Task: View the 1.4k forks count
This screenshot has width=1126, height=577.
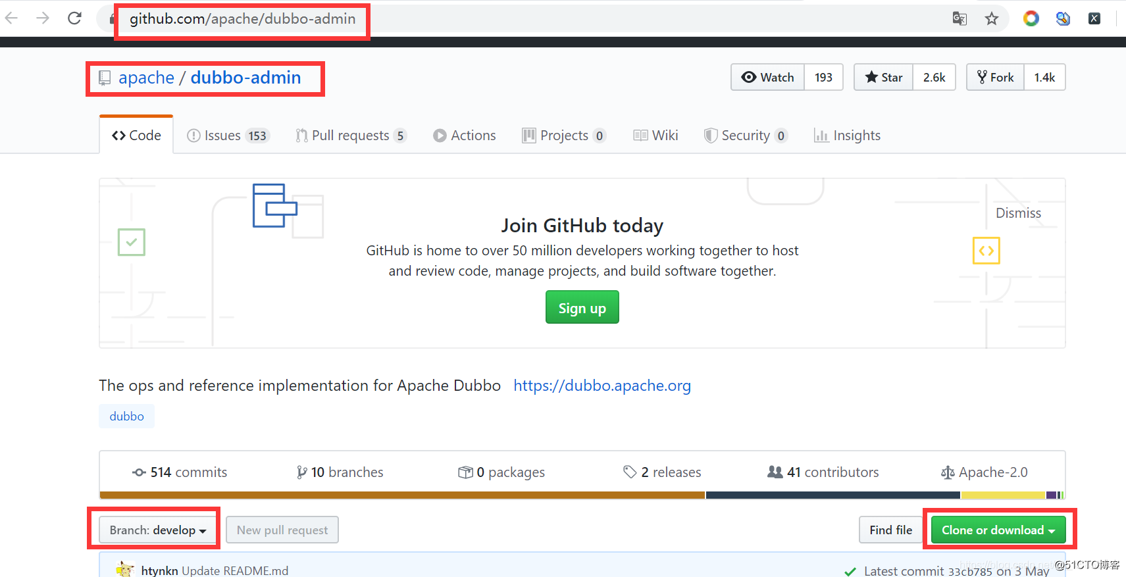Action: coord(1044,77)
